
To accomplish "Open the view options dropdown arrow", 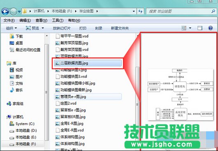I will 190,28.
